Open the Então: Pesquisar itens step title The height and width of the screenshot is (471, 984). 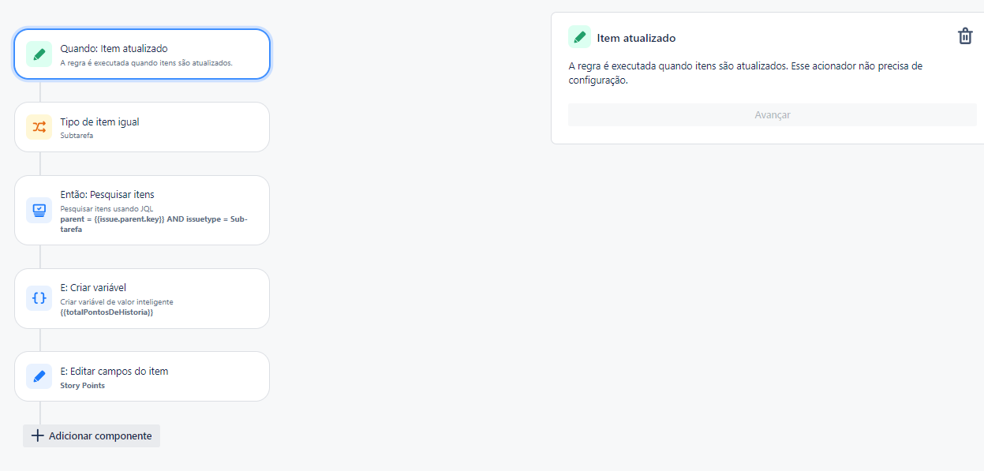click(x=107, y=194)
